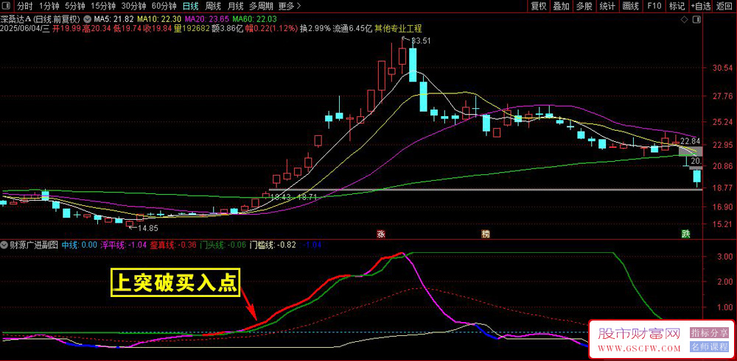The width and height of the screenshot is (737, 361).
Task: Click the 榜 event marker on the time axis
Action: click(485, 234)
